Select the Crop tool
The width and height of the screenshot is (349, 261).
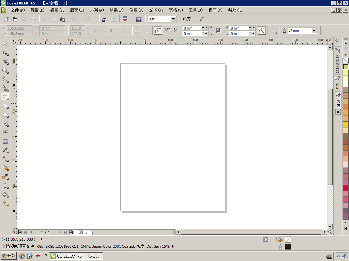[5, 62]
